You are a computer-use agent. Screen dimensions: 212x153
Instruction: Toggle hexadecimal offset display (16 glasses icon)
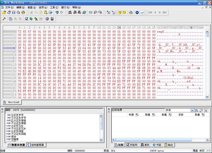click(113, 12)
